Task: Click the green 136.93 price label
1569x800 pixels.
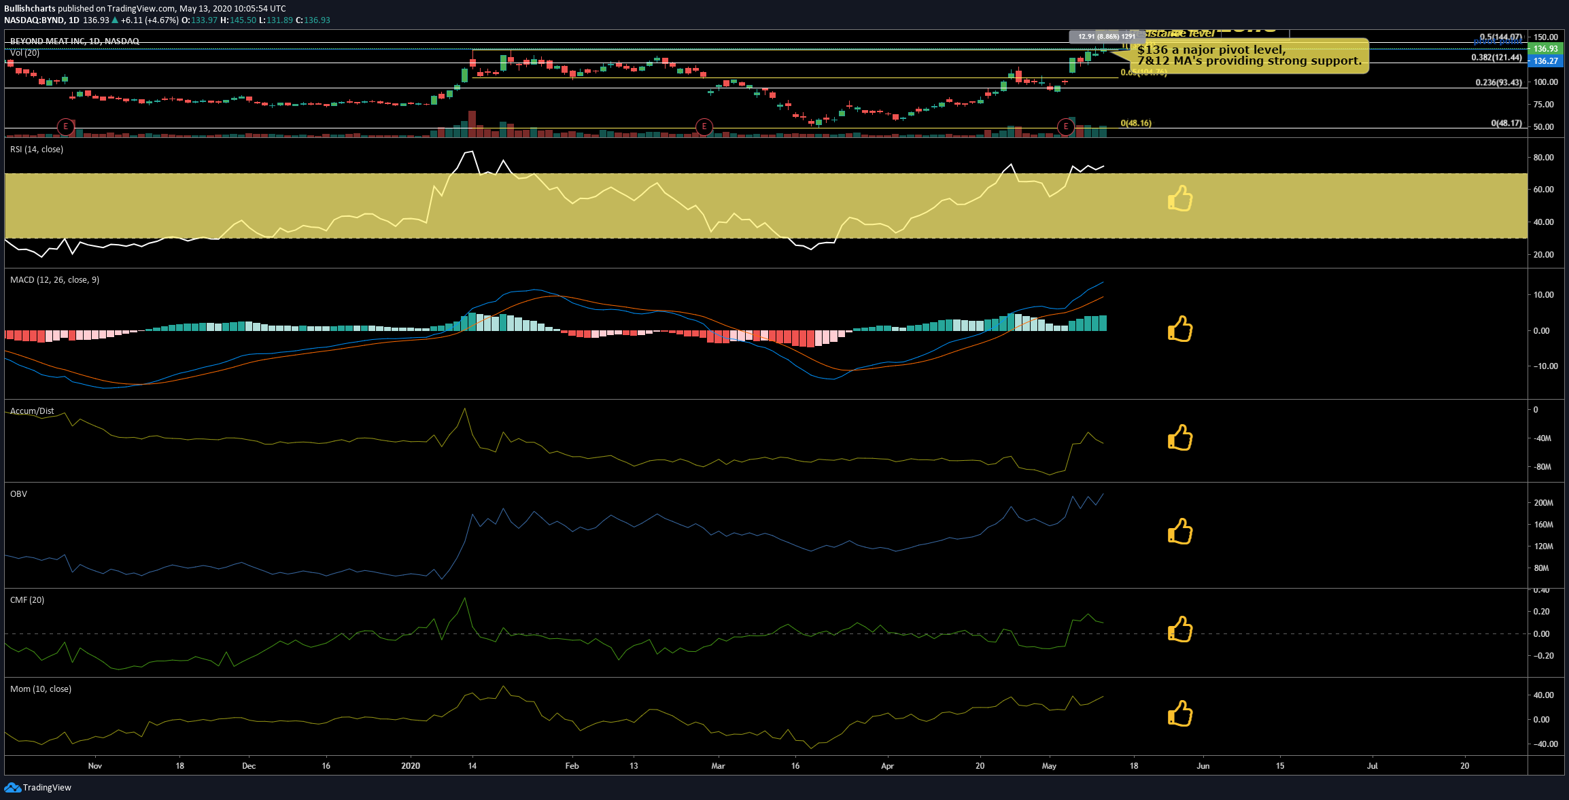Action: pos(1545,49)
